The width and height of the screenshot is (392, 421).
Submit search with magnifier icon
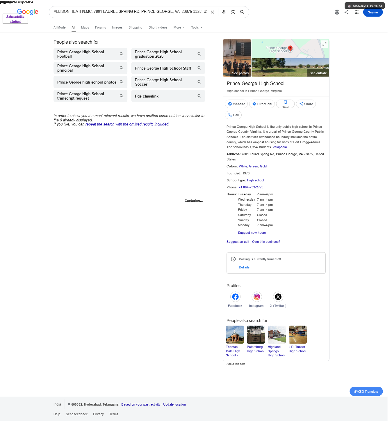[x=242, y=12]
